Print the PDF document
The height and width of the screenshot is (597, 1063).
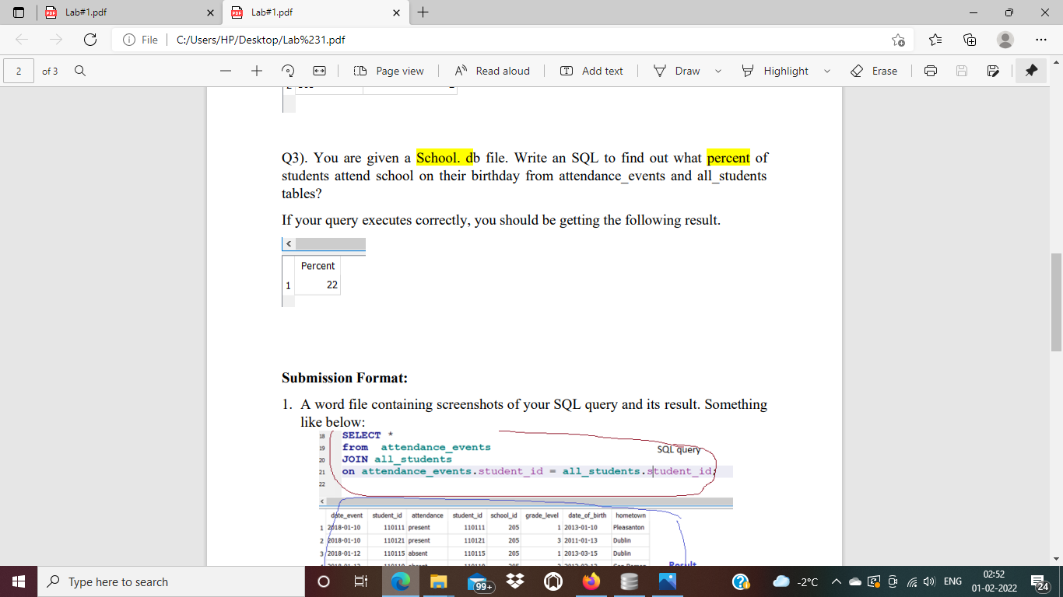[931, 71]
